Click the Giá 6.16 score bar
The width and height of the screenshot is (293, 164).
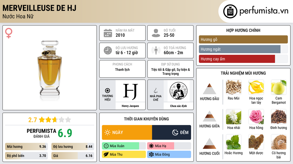73,156
